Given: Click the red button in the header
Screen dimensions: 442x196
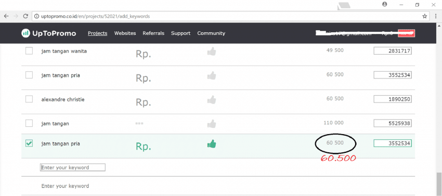Looking at the screenshot, I should [406, 33].
